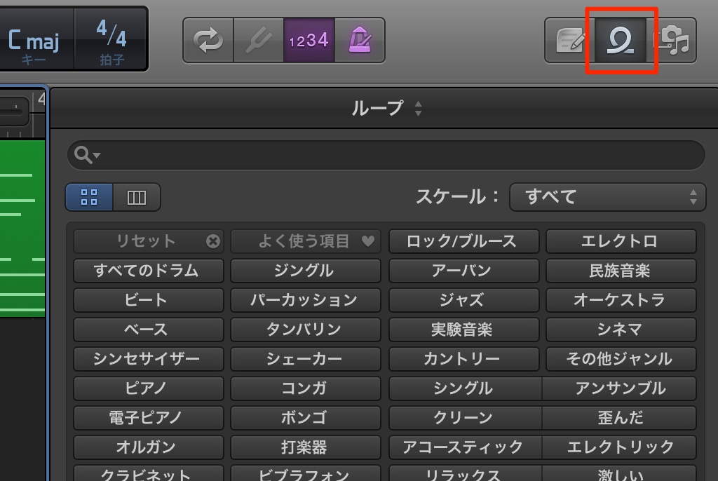Select the カントリー keyword
The width and height of the screenshot is (718, 481).
(x=464, y=358)
